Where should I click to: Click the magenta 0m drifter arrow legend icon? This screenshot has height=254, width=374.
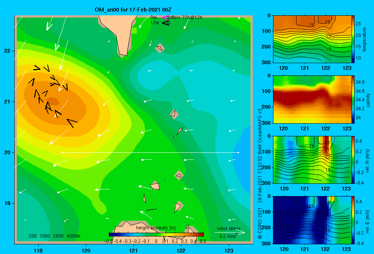pos(165,18)
